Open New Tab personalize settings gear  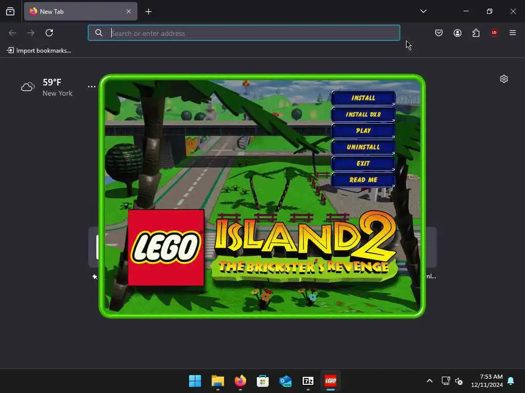[x=504, y=79]
